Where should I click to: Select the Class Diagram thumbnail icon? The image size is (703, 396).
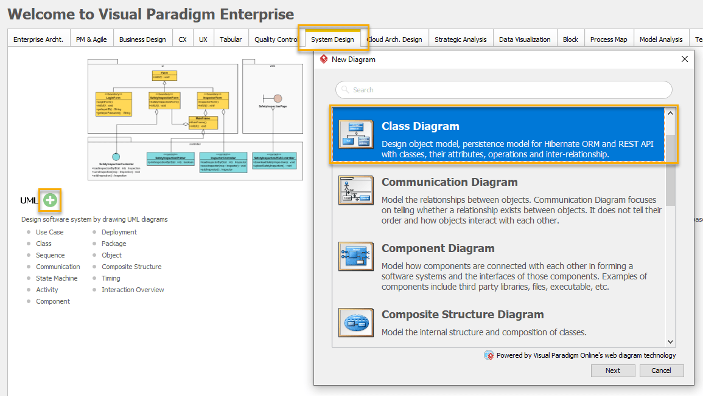(x=357, y=135)
